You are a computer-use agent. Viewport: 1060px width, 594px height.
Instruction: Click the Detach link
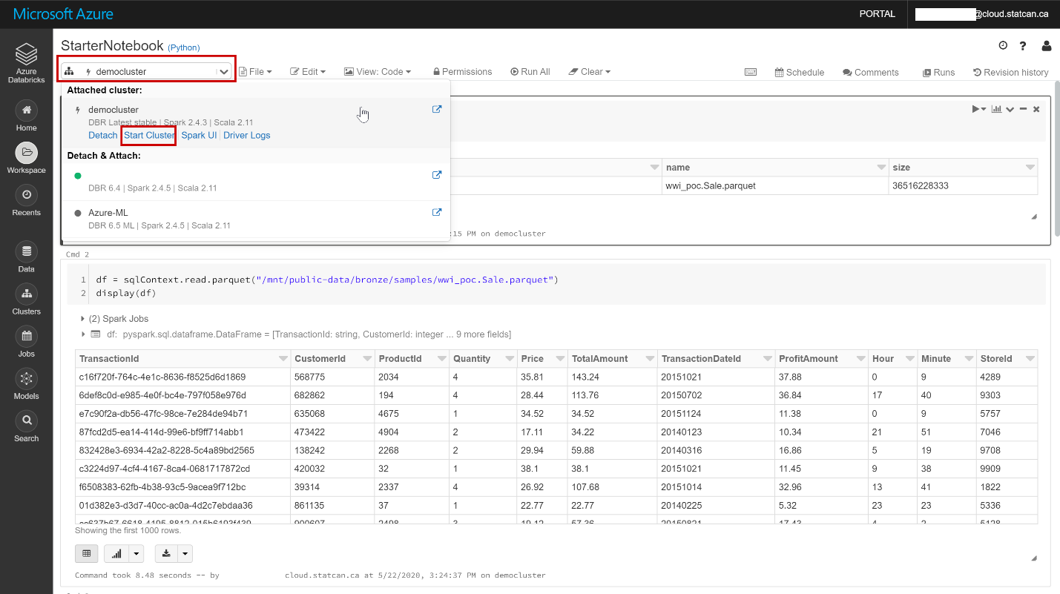[x=102, y=136]
